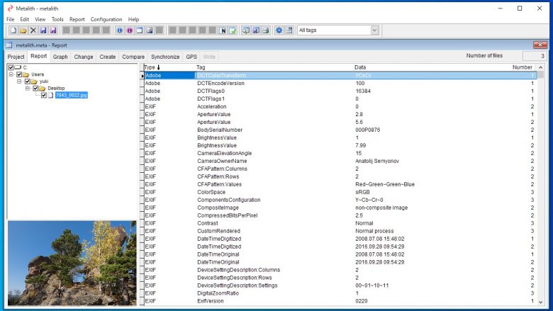Click the metalith.meta report document icon
Image resolution: width=553 pixels, height=311 pixels.
coord(9,45)
